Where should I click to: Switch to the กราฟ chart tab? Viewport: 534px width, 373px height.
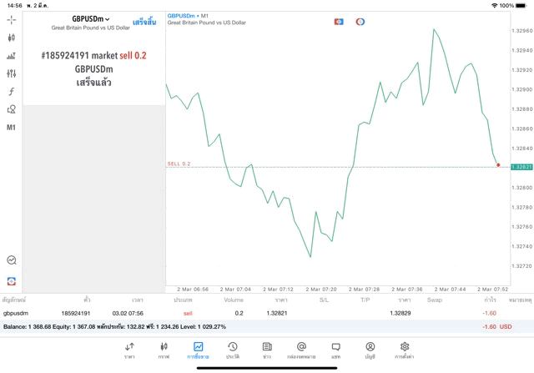pos(164,350)
